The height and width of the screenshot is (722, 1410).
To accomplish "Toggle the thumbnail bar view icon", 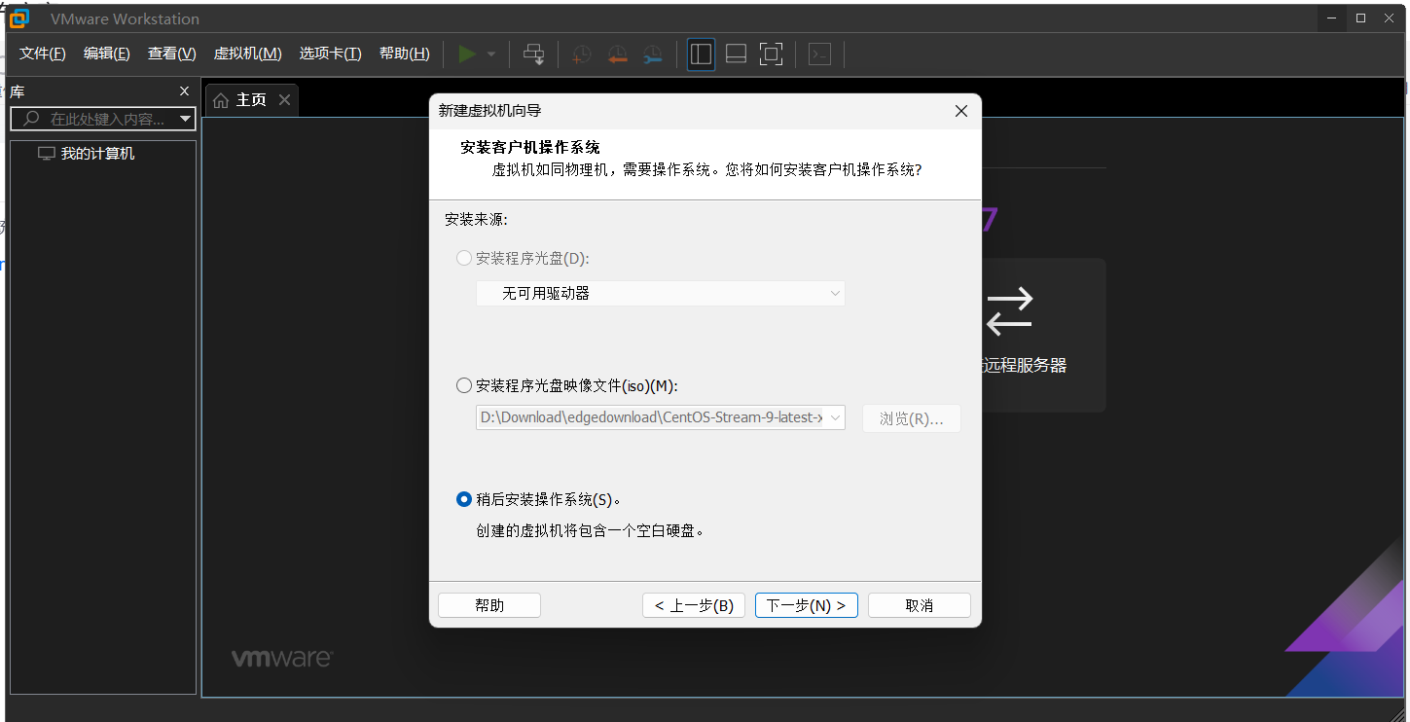I will [737, 54].
